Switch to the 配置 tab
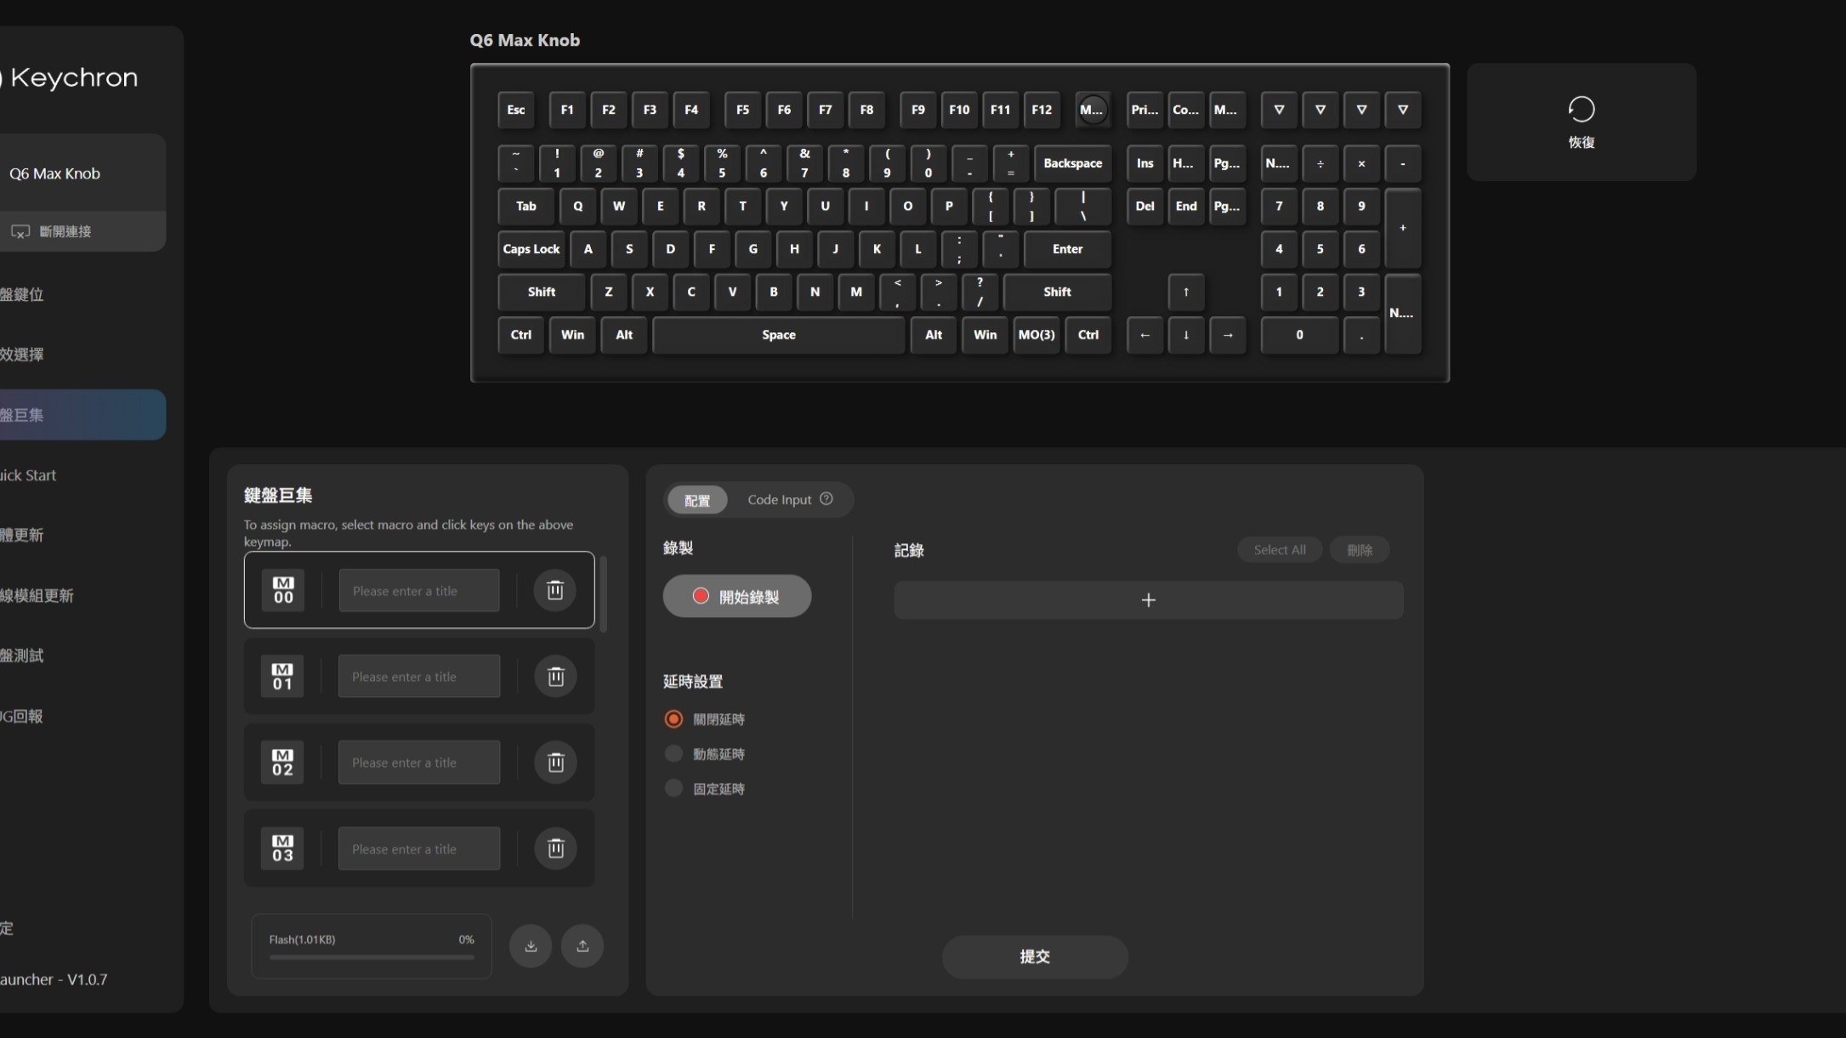Viewport: 1846px width, 1038px height. point(697,500)
